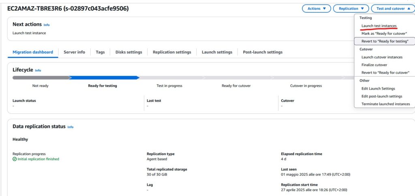The height and width of the screenshot is (196, 415).
Task: Select Revert to "Ready for testing"
Action: pyautogui.click(x=385, y=41)
